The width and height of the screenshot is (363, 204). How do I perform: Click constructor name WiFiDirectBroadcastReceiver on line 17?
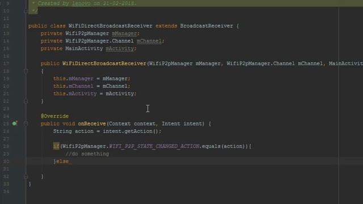(104, 63)
